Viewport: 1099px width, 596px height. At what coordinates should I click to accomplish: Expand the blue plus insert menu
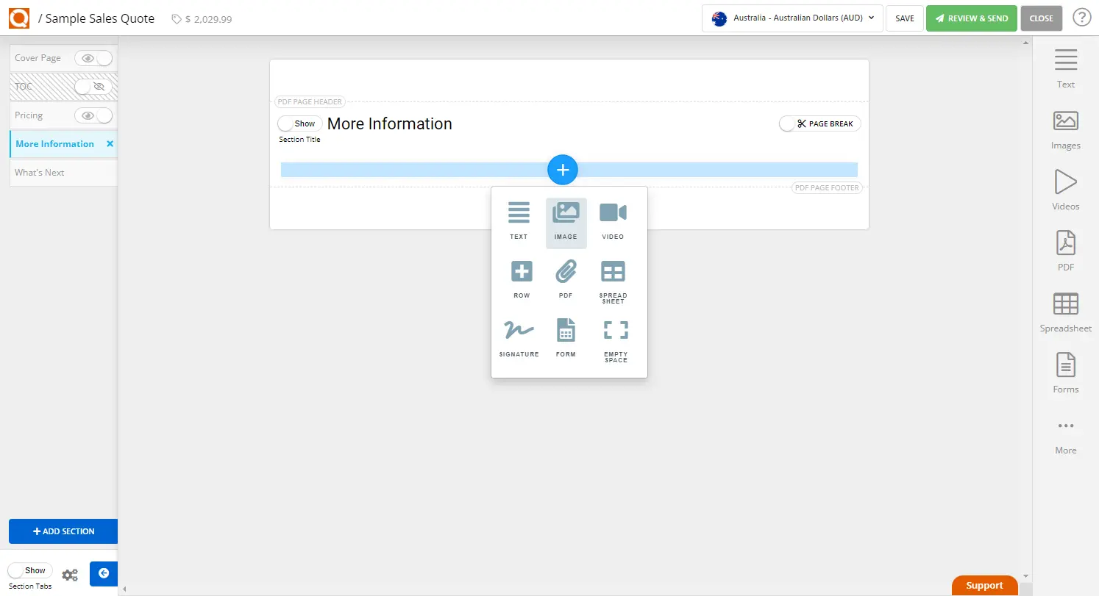point(563,170)
